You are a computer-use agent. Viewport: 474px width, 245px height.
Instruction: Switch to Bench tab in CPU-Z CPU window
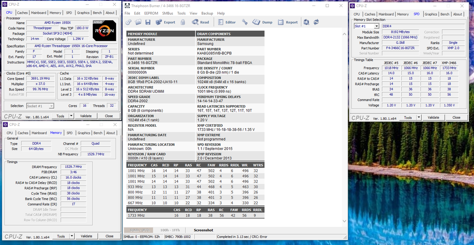click(97, 13)
